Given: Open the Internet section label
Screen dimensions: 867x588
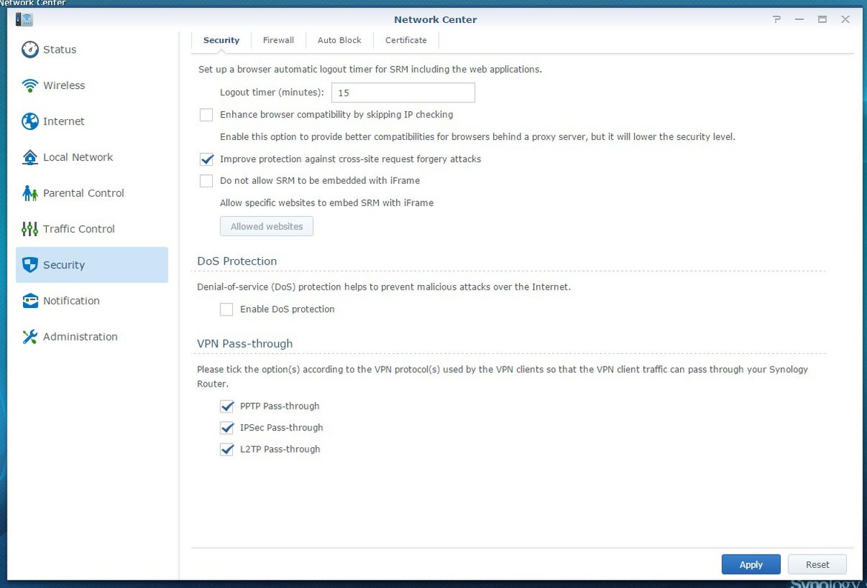Looking at the screenshot, I should tap(64, 121).
